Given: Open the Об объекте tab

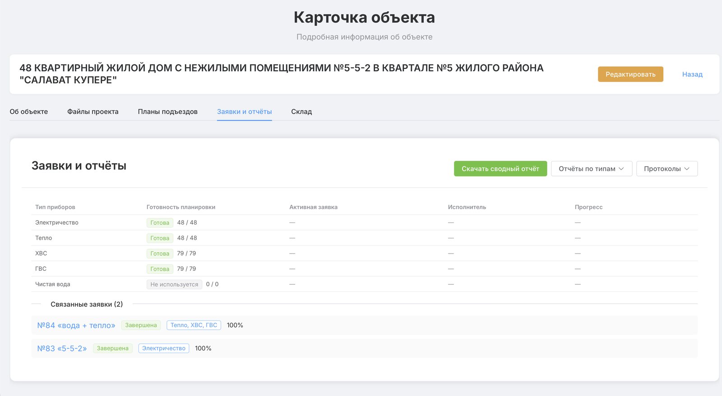Looking at the screenshot, I should [x=29, y=112].
